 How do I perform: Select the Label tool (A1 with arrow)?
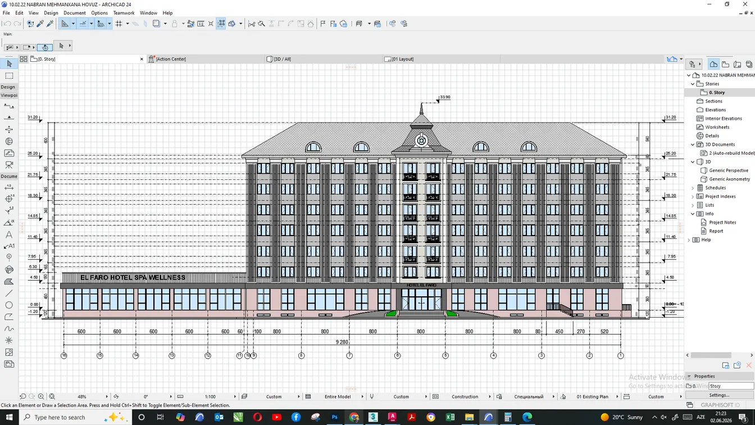coord(9,246)
